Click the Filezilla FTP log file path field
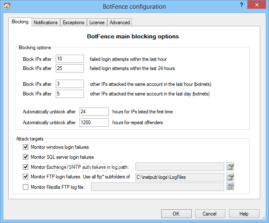 point(158,187)
